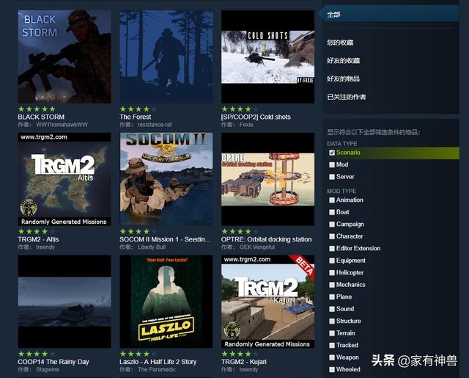The height and width of the screenshot is (378, 469).
Task: Select the Laszlo Half-Life poster thumbnail
Action: coord(166,302)
